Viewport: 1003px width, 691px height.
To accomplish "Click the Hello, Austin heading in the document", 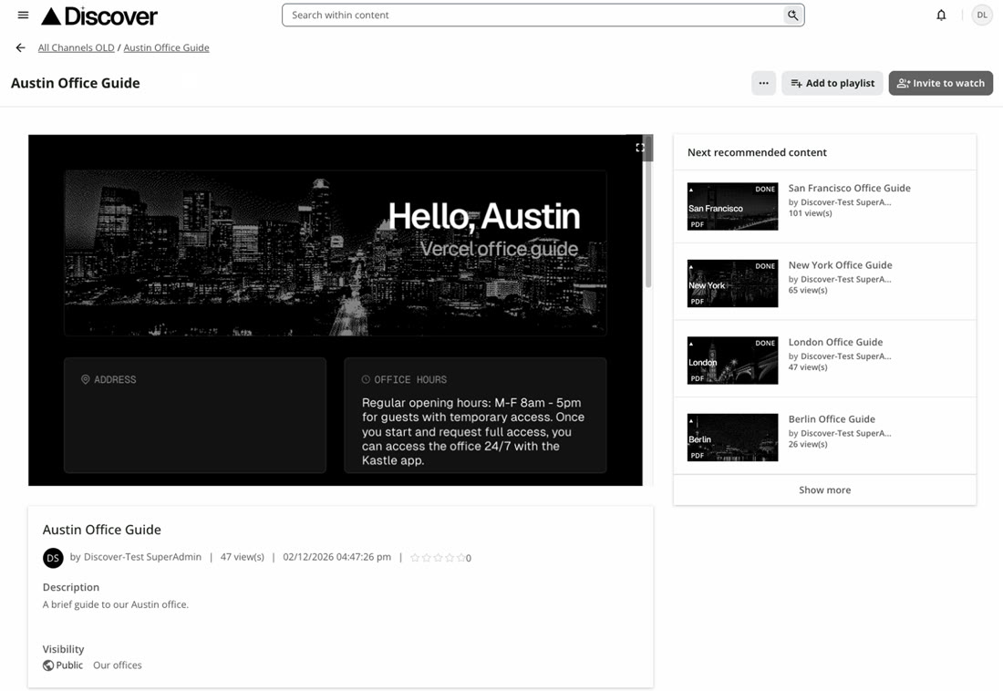I will coord(484,216).
